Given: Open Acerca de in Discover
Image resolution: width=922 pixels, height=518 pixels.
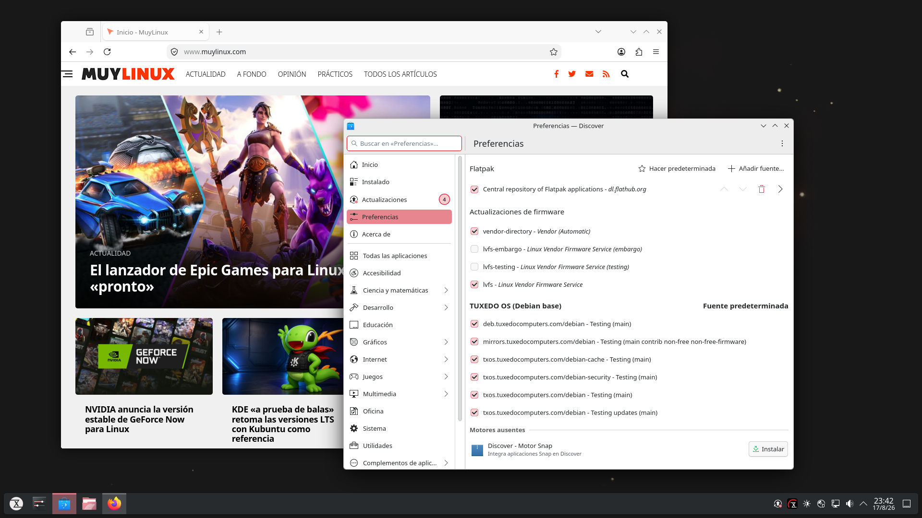Looking at the screenshot, I should point(399,234).
